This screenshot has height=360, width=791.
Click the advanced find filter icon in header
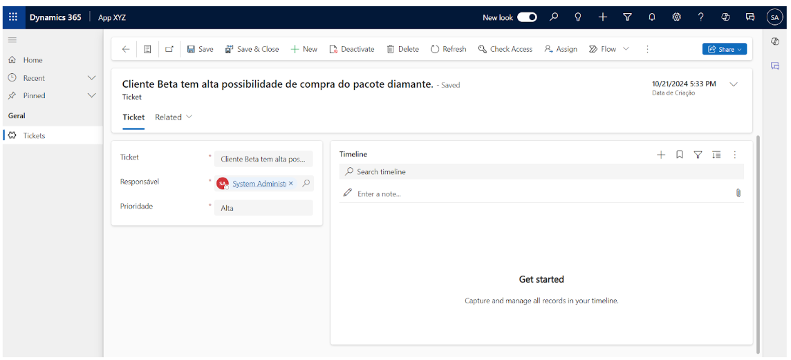tap(627, 17)
